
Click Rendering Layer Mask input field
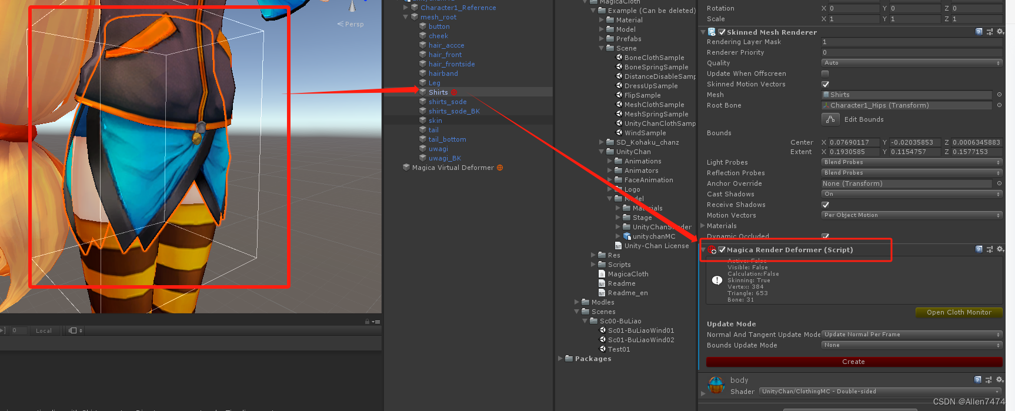click(x=912, y=42)
